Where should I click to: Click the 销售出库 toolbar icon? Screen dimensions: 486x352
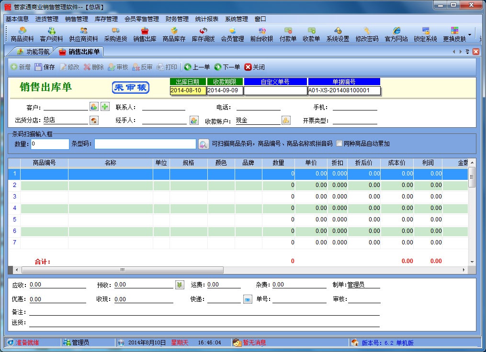click(x=145, y=34)
